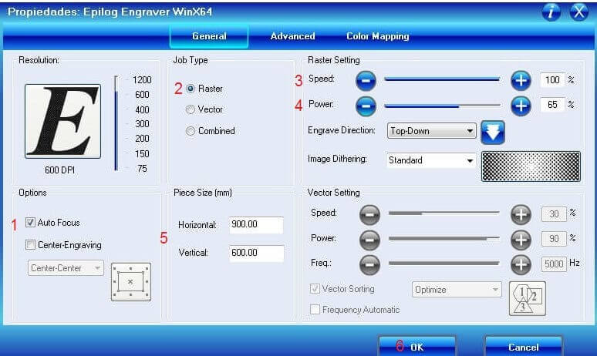Click the Horizontal piece size field
Screen dimensions: 597x356
click(256, 225)
